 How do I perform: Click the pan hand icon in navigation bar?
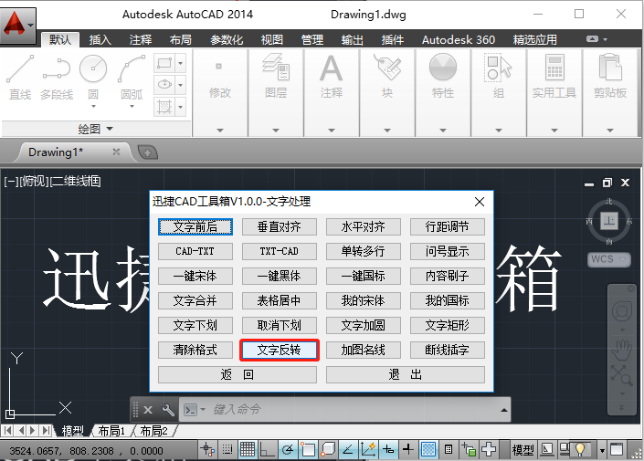[x=622, y=350]
